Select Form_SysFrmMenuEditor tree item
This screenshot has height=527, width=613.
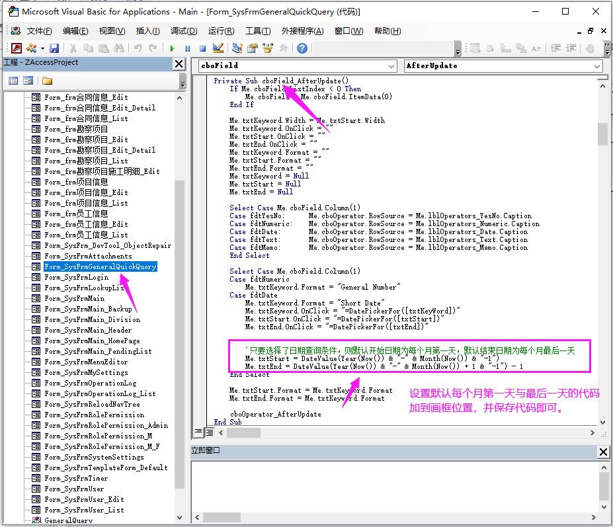click(86, 362)
